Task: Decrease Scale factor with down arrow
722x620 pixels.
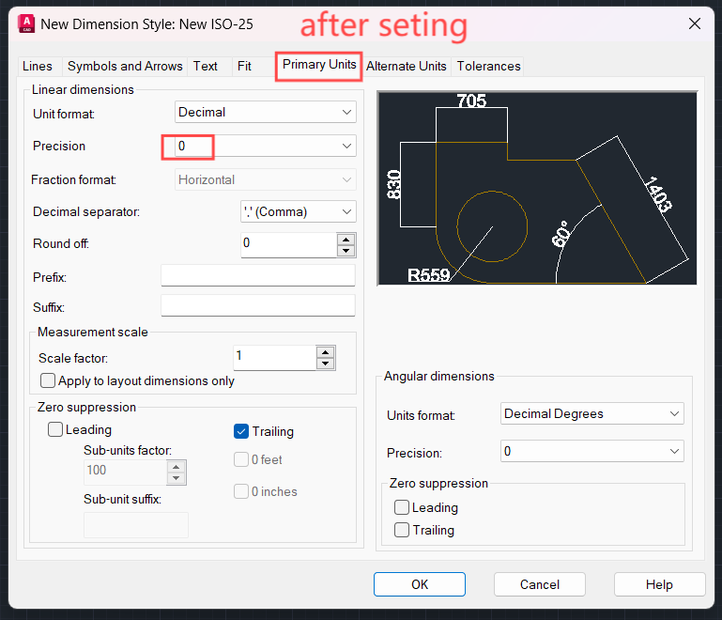Action: pyautogui.click(x=326, y=364)
